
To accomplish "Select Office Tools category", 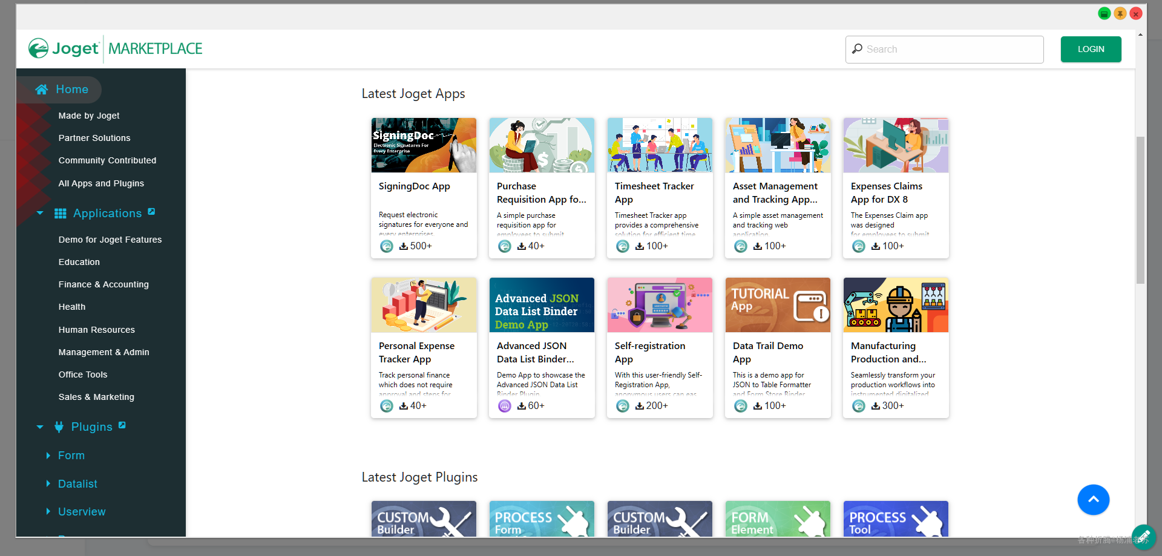I will point(83,374).
